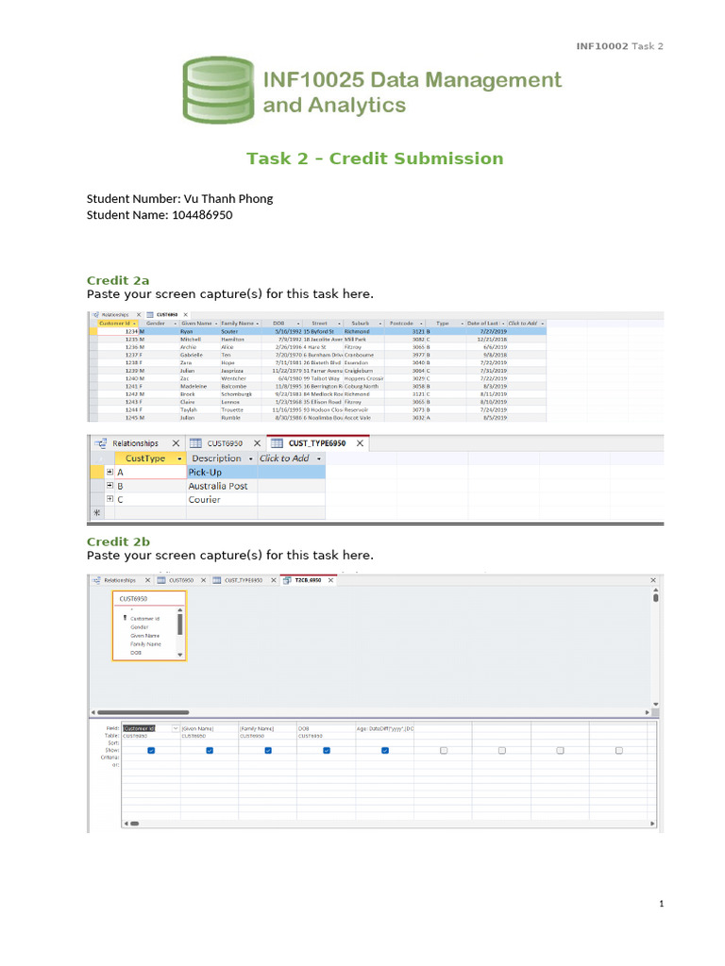Click the table icon on the active CUST_TYPE6950 tab

[278, 443]
